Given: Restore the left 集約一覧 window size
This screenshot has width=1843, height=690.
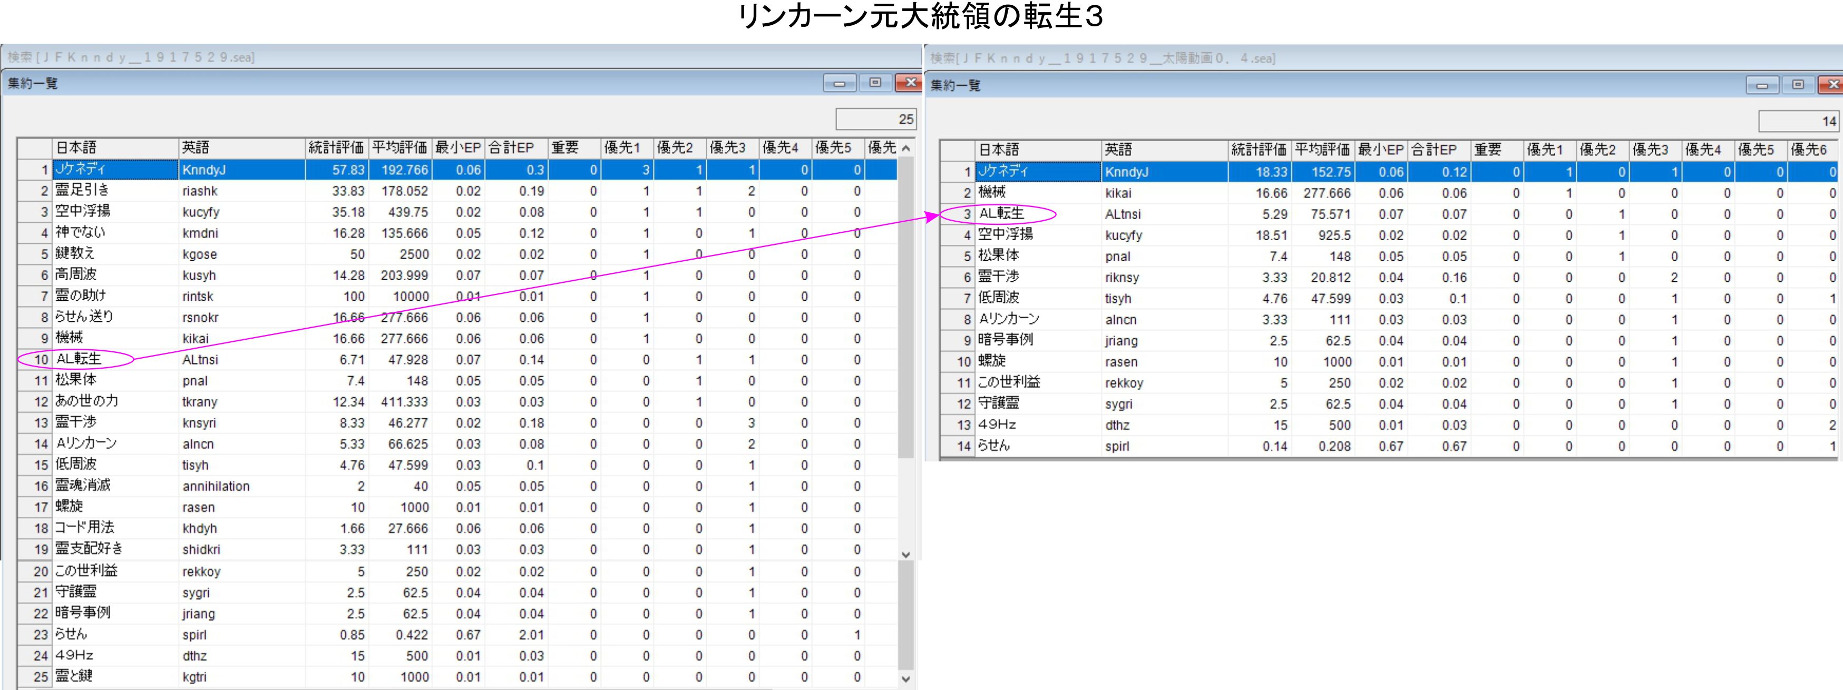Looking at the screenshot, I should (874, 83).
